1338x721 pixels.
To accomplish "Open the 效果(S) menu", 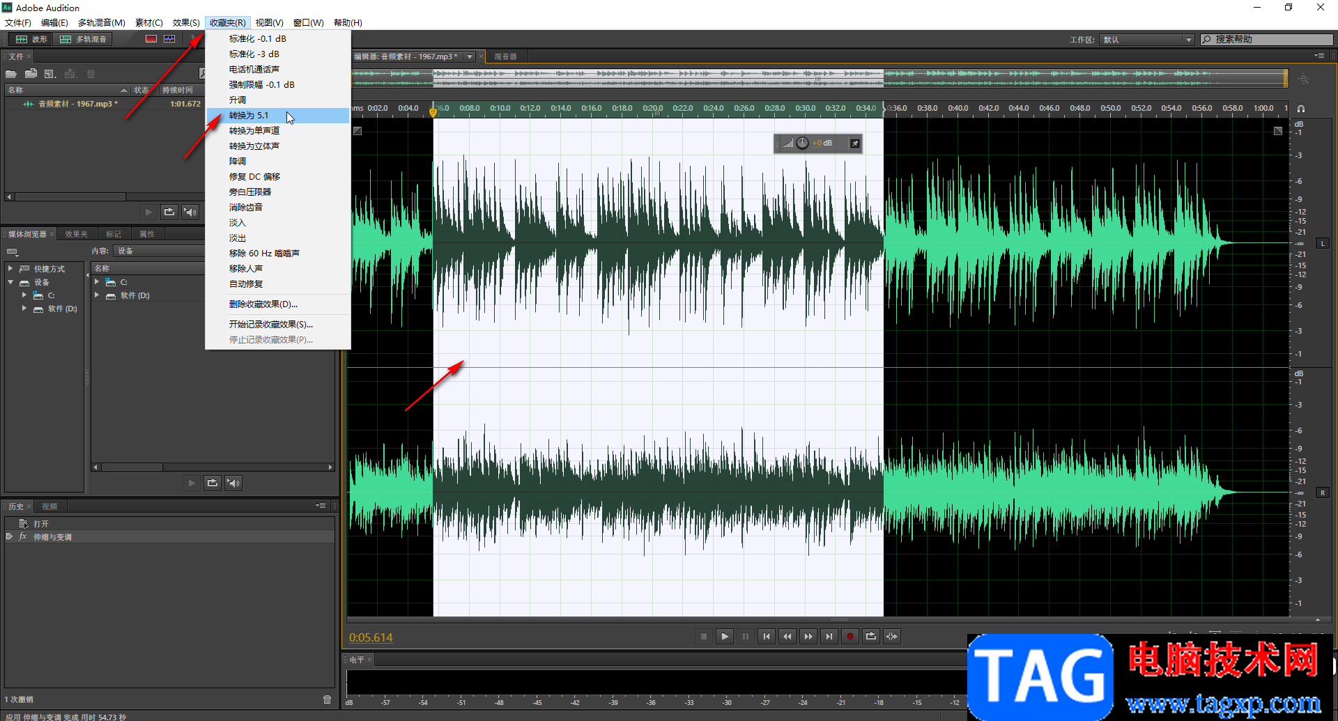I will coord(186,23).
